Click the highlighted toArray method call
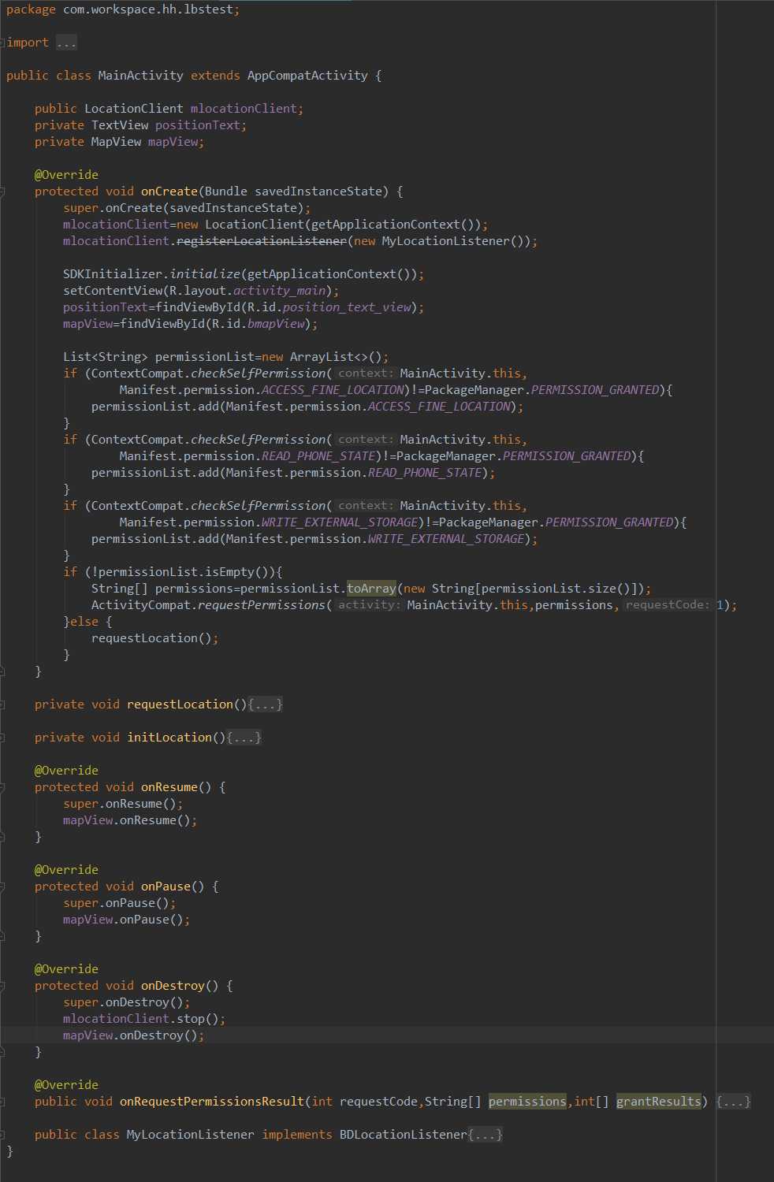Viewport: 774px width, 1182px height. (x=371, y=589)
